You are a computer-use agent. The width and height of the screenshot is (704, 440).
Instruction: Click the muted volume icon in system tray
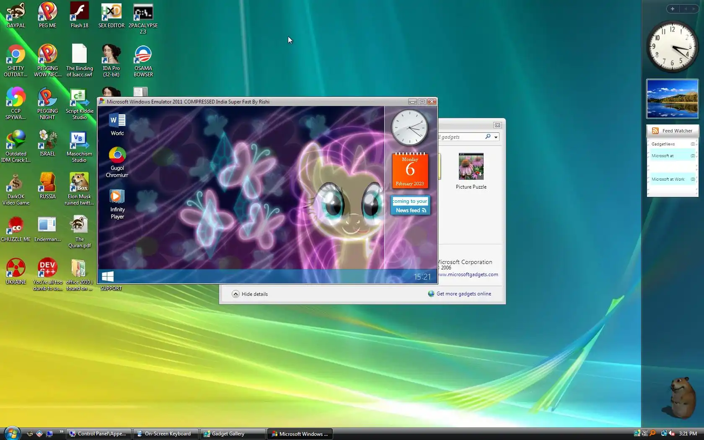[672, 433]
